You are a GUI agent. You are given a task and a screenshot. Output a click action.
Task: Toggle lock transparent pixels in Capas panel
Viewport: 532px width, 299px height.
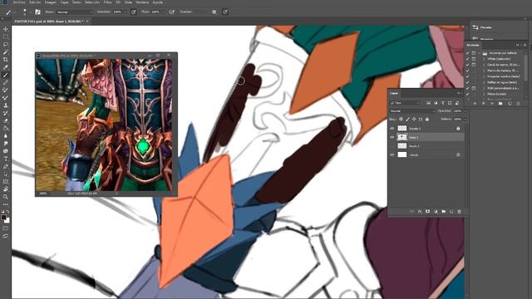tap(401, 120)
